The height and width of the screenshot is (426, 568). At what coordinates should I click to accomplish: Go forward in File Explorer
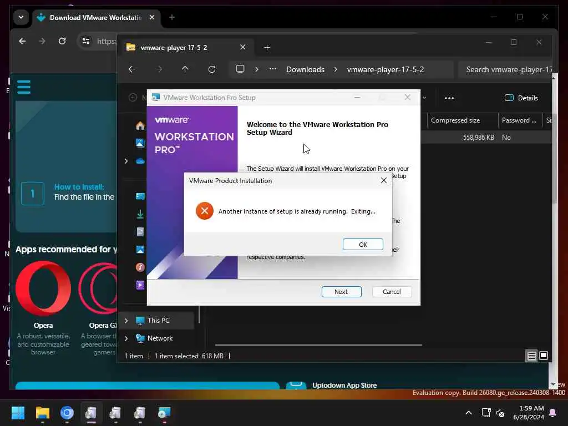159,69
